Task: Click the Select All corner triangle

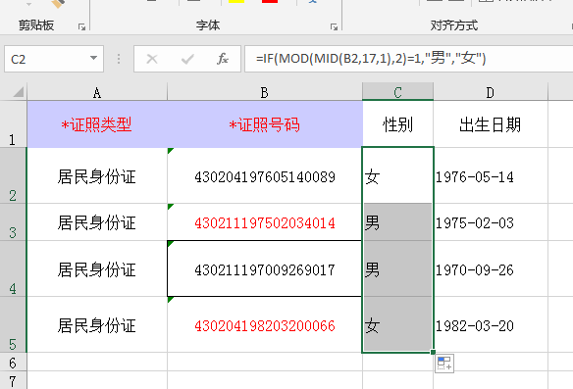Action: tap(18, 91)
